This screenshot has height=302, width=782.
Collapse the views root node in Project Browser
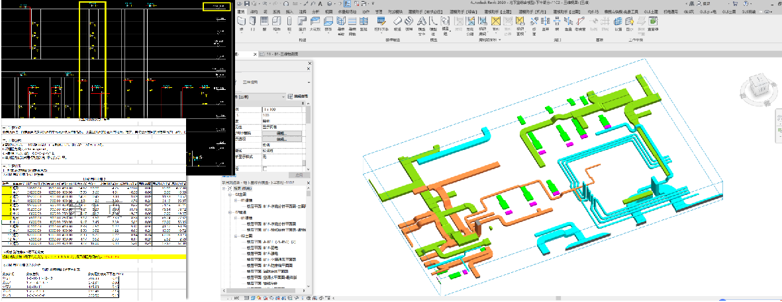click(x=223, y=188)
